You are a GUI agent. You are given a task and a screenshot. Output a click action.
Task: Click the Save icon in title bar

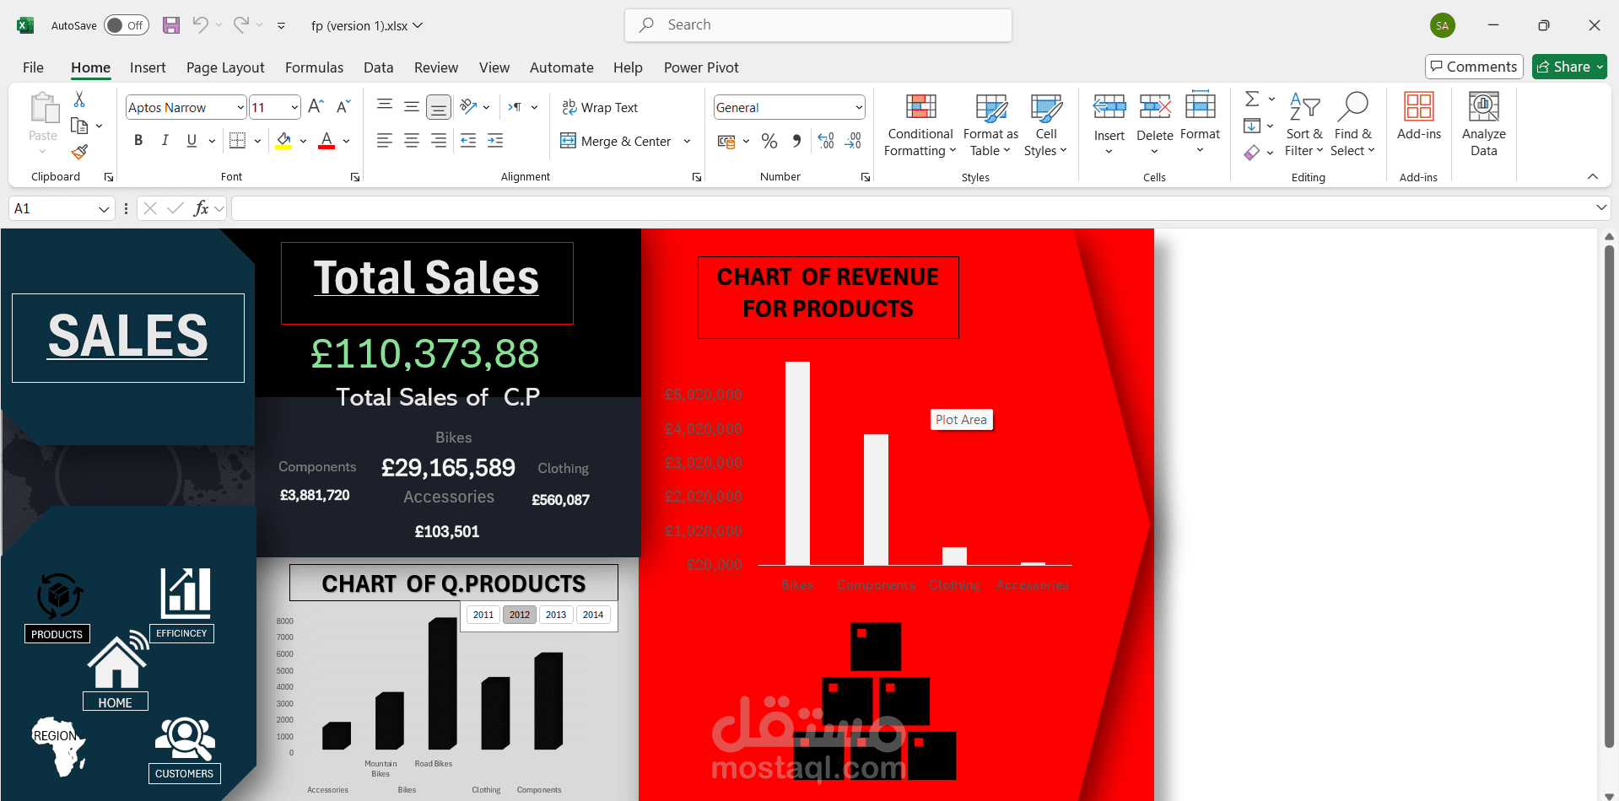tap(171, 25)
